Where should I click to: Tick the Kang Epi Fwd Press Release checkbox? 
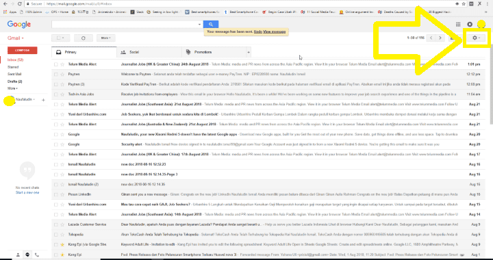tap(55, 255)
